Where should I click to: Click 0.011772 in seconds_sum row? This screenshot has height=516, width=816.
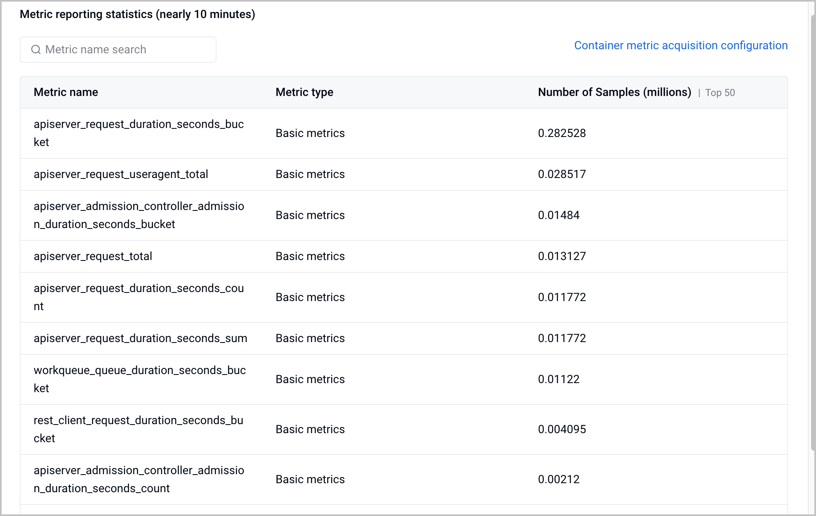click(x=562, y=338)
